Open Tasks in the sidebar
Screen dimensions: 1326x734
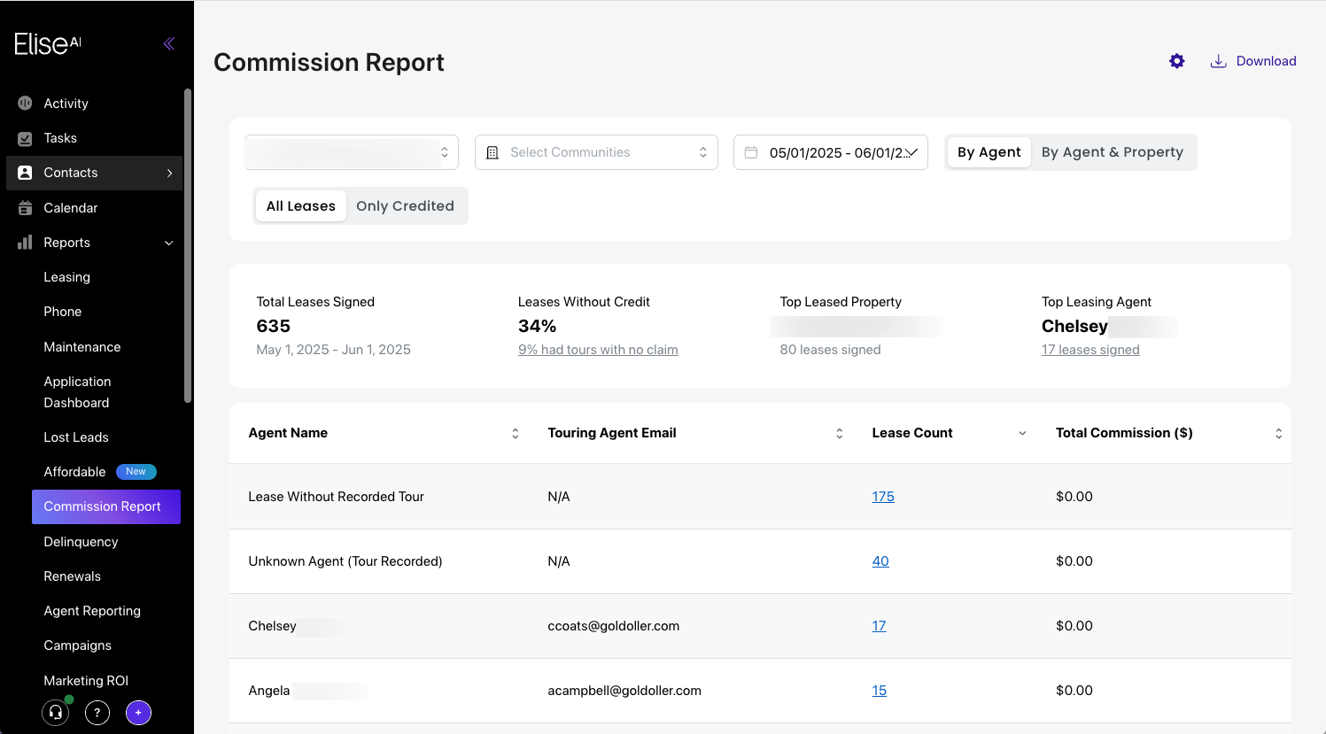[60, 138]
